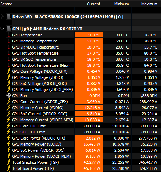Select the GPU Temperature sensor label
The image size is (161, 172).
[27, 35]
